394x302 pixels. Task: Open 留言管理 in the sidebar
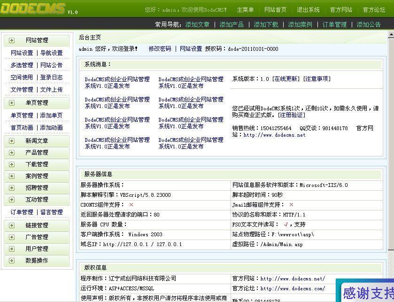52,212
